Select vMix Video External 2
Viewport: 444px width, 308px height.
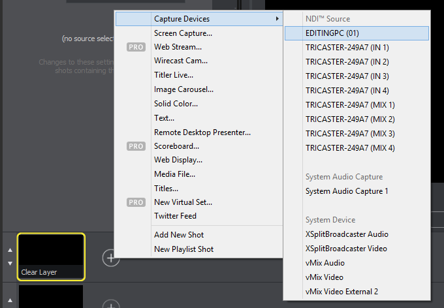341,292
